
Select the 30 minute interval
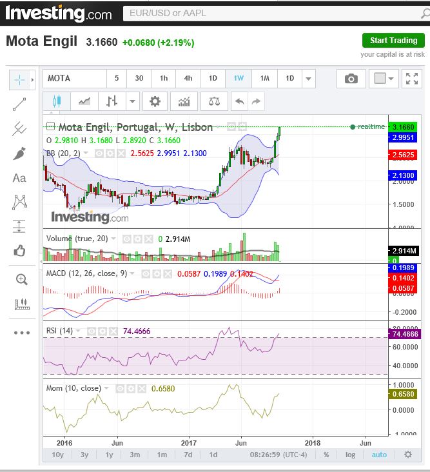(139, 79)
